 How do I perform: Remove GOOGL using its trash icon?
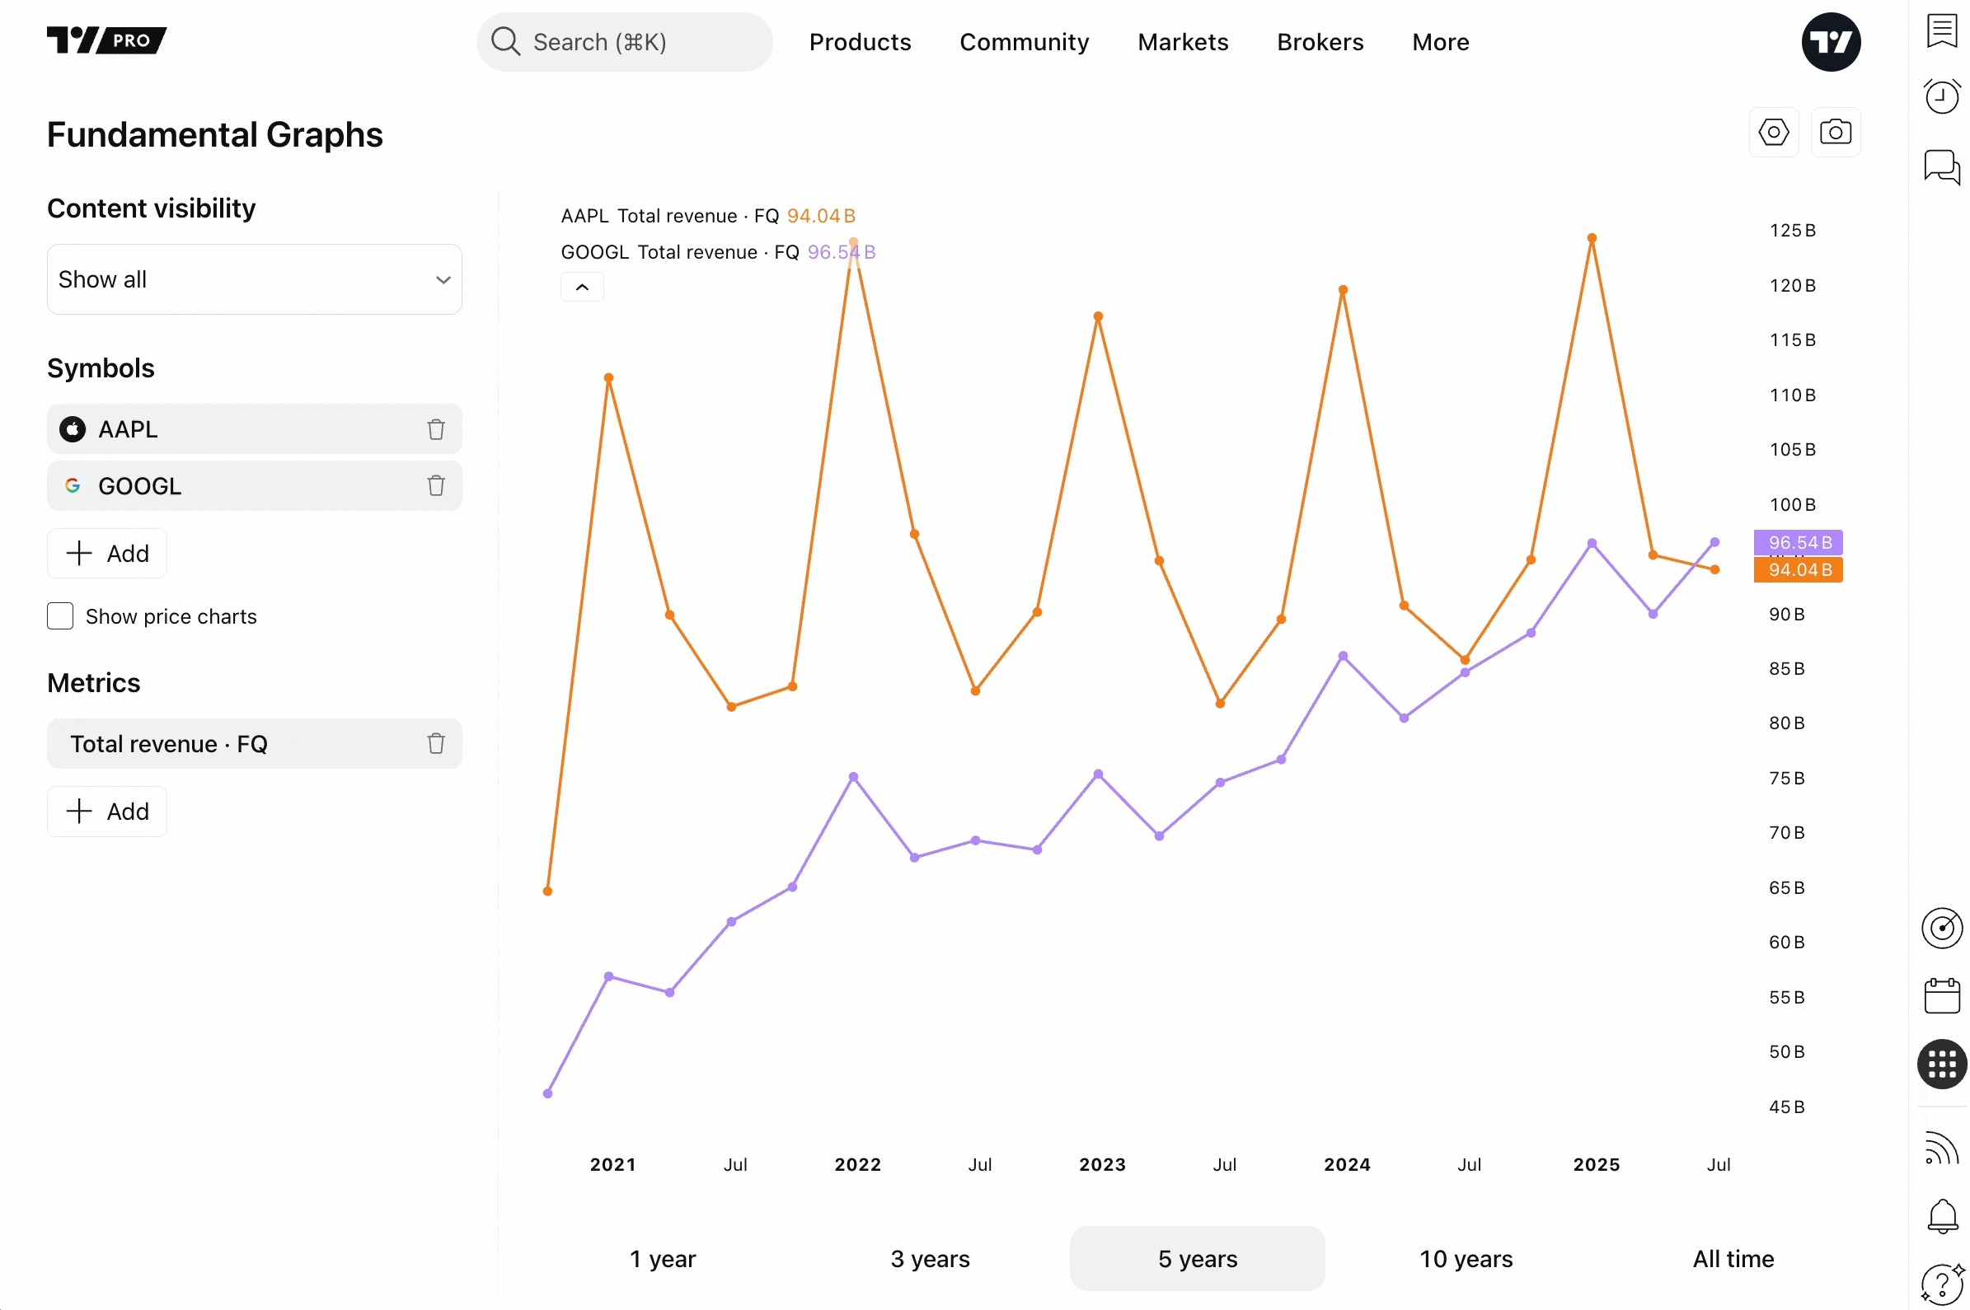pyautogui.click(x=436, y=486)
